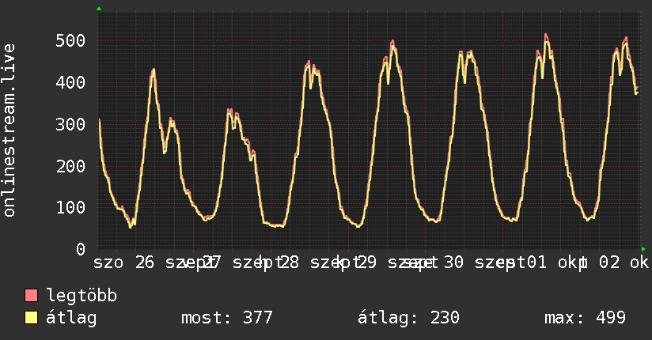Viewport: 652px width, 340px height.
Task: Click the 300 y-axis label
Action: click(x=70, y=124)
